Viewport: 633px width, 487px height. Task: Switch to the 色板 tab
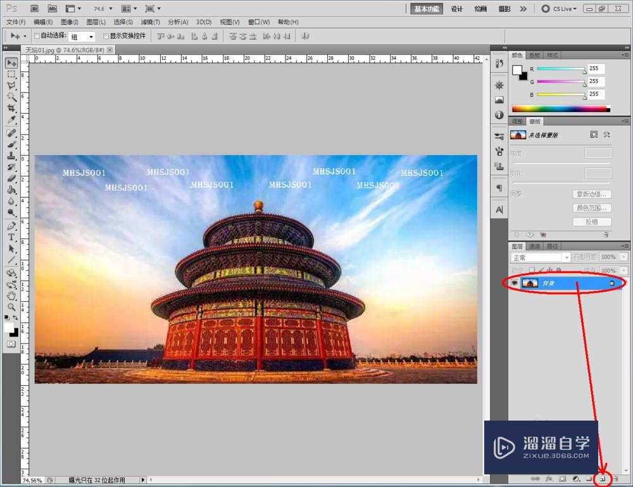pos(534,55)
